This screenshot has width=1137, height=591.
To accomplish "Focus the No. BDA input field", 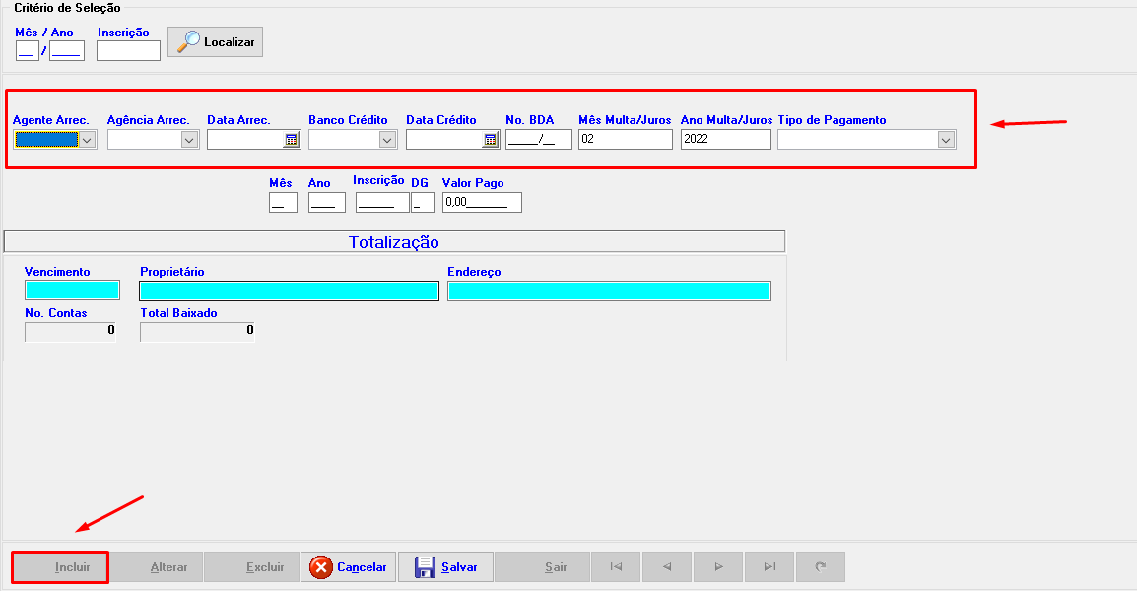I will click(x=538, y=140).
